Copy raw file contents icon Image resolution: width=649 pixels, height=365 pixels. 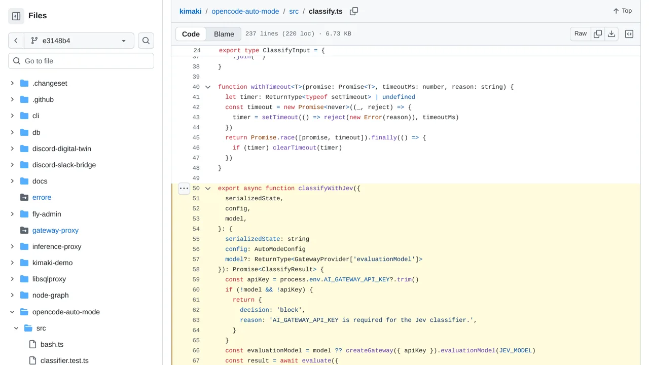pos(598,34)
